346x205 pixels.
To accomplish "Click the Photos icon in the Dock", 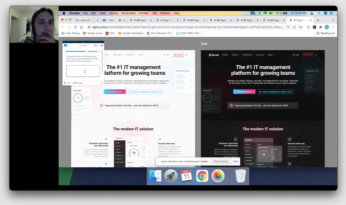I will 218,176.
